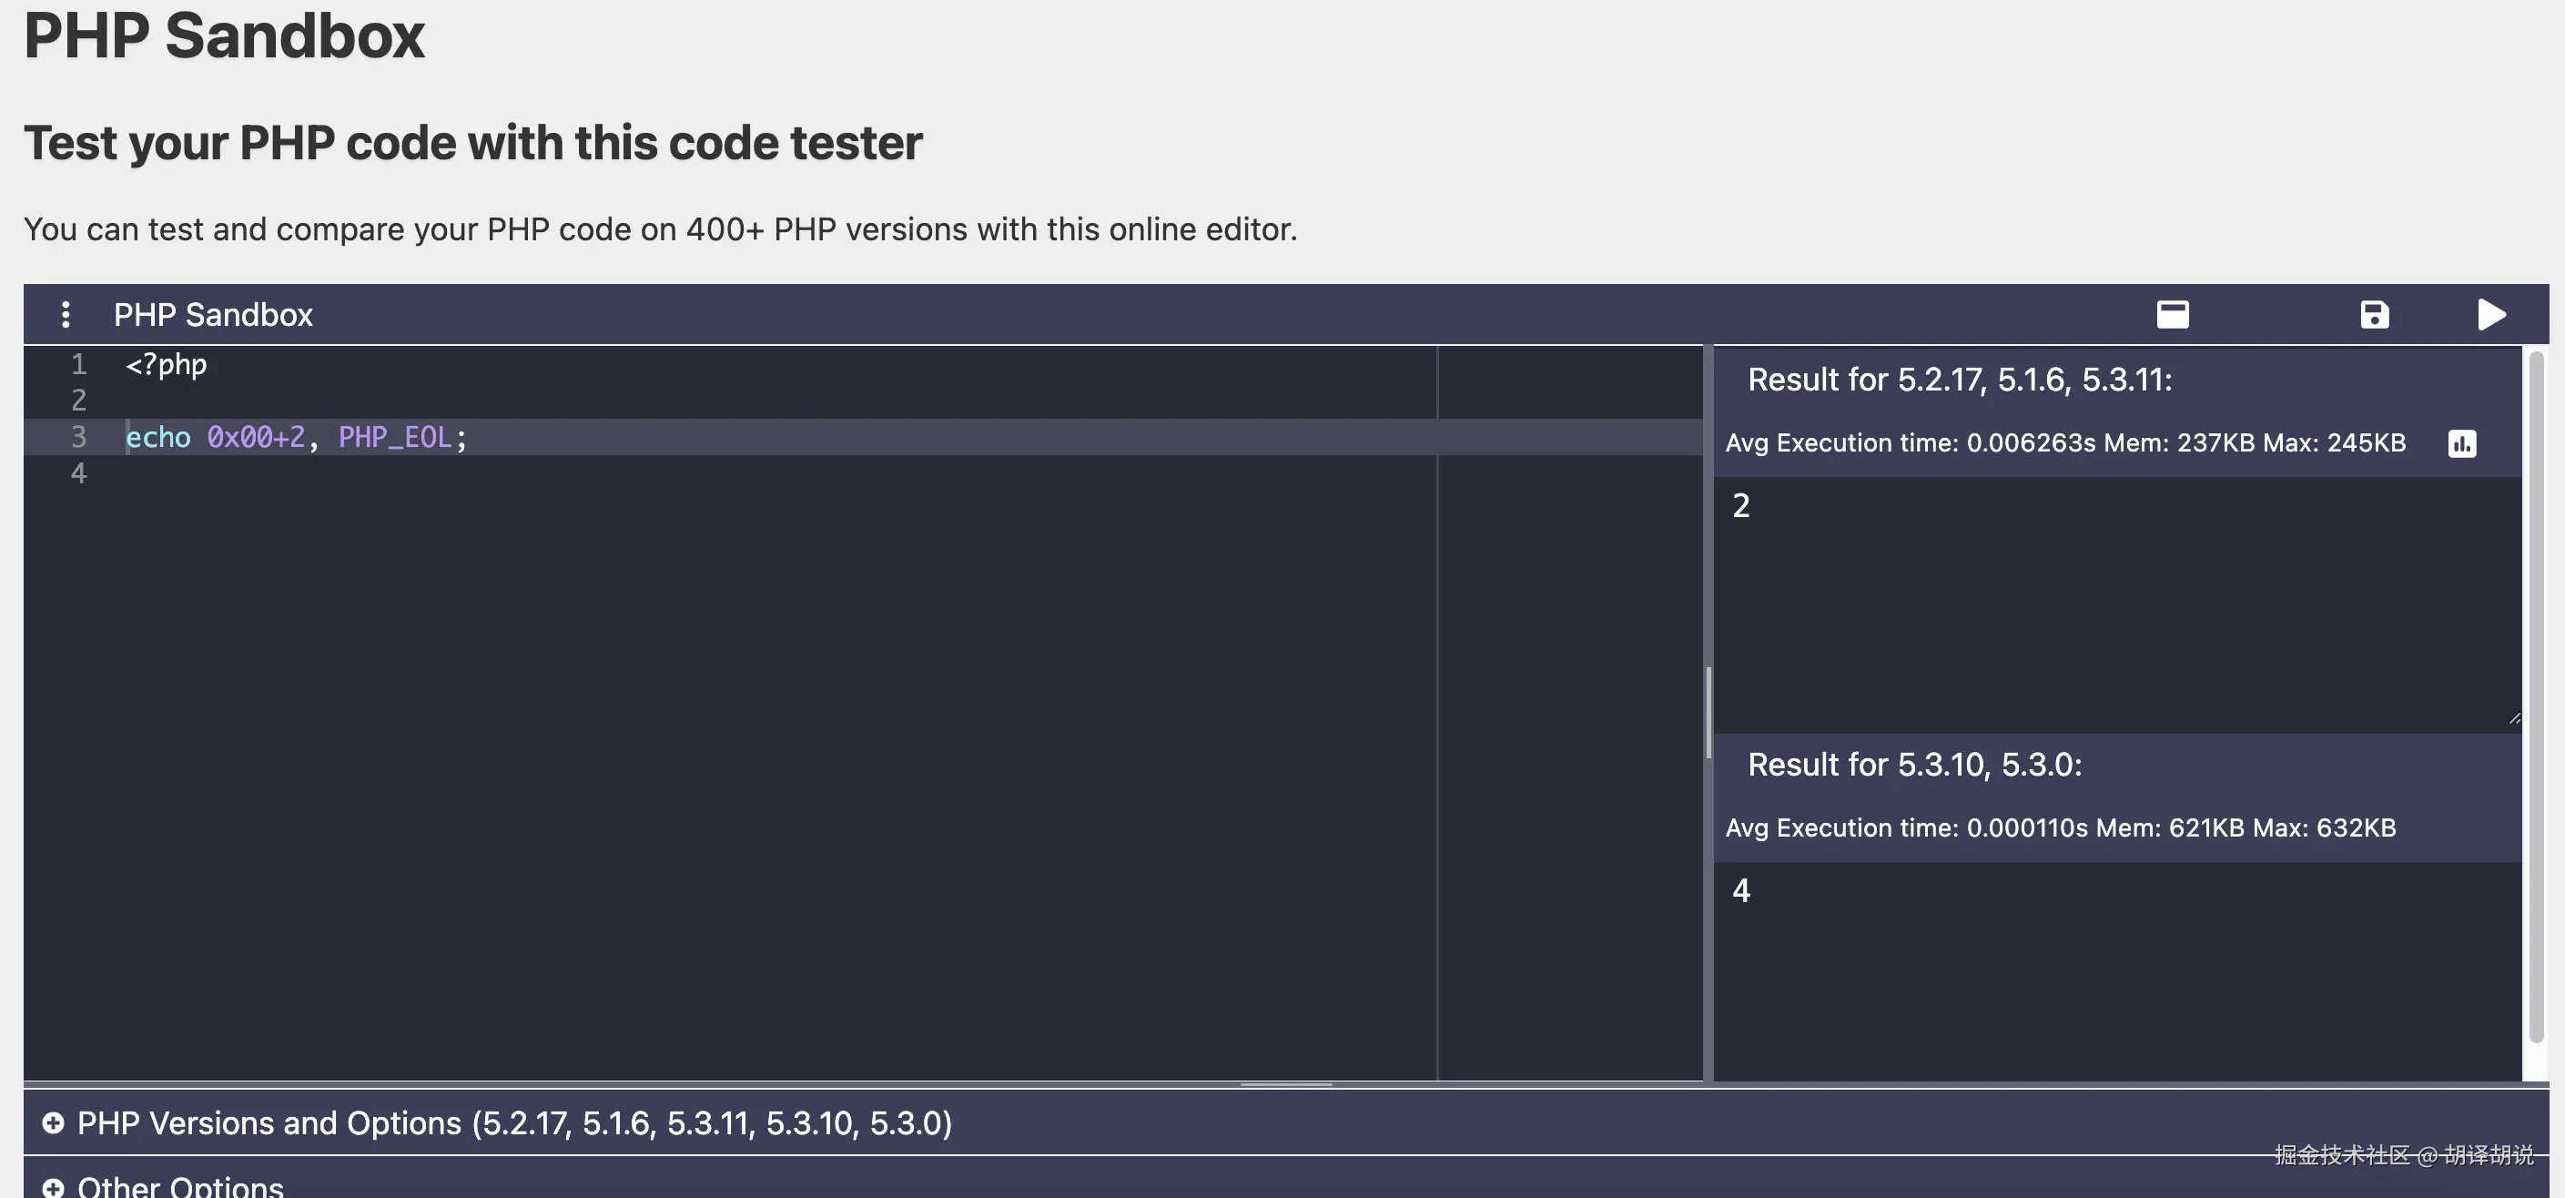The height and width of the screenshot is (1198, 2565).
Task: Run the PHP code with play button
Action: click(2490, 315)
